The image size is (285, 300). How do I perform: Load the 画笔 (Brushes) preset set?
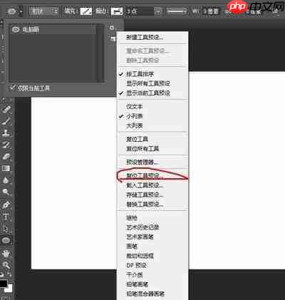tap(152, 247)
